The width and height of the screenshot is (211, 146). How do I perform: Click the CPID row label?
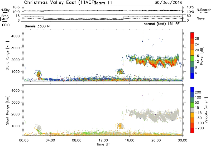click(6, 25)
